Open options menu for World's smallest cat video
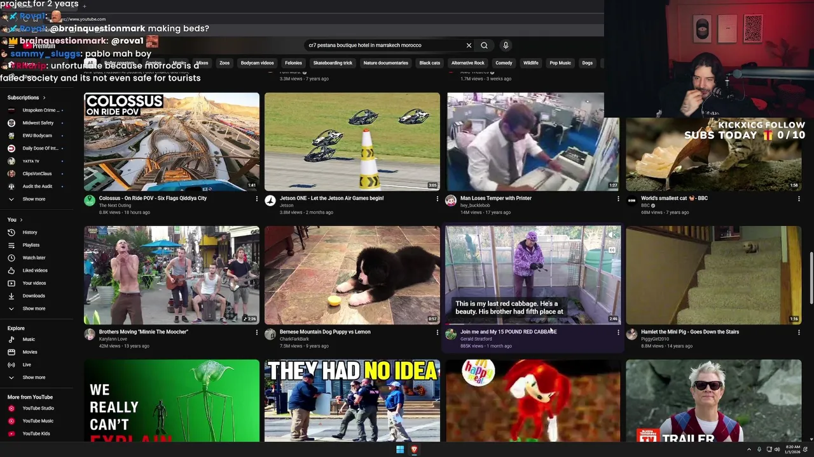 tap(799, 199)
